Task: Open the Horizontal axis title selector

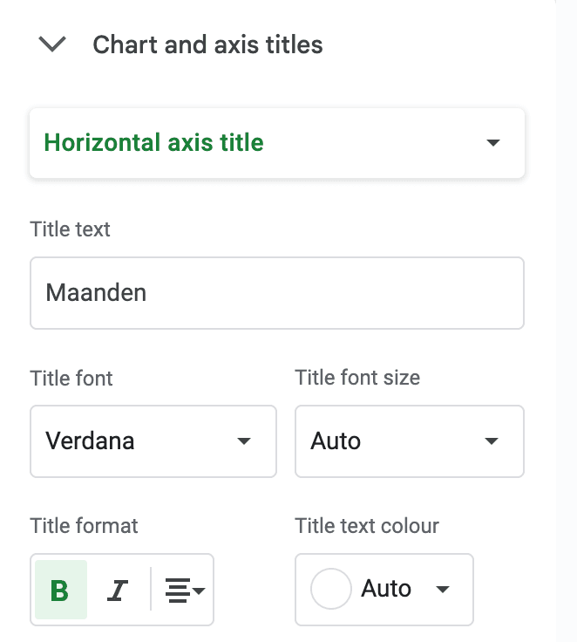Action: (x=276, y=143)
